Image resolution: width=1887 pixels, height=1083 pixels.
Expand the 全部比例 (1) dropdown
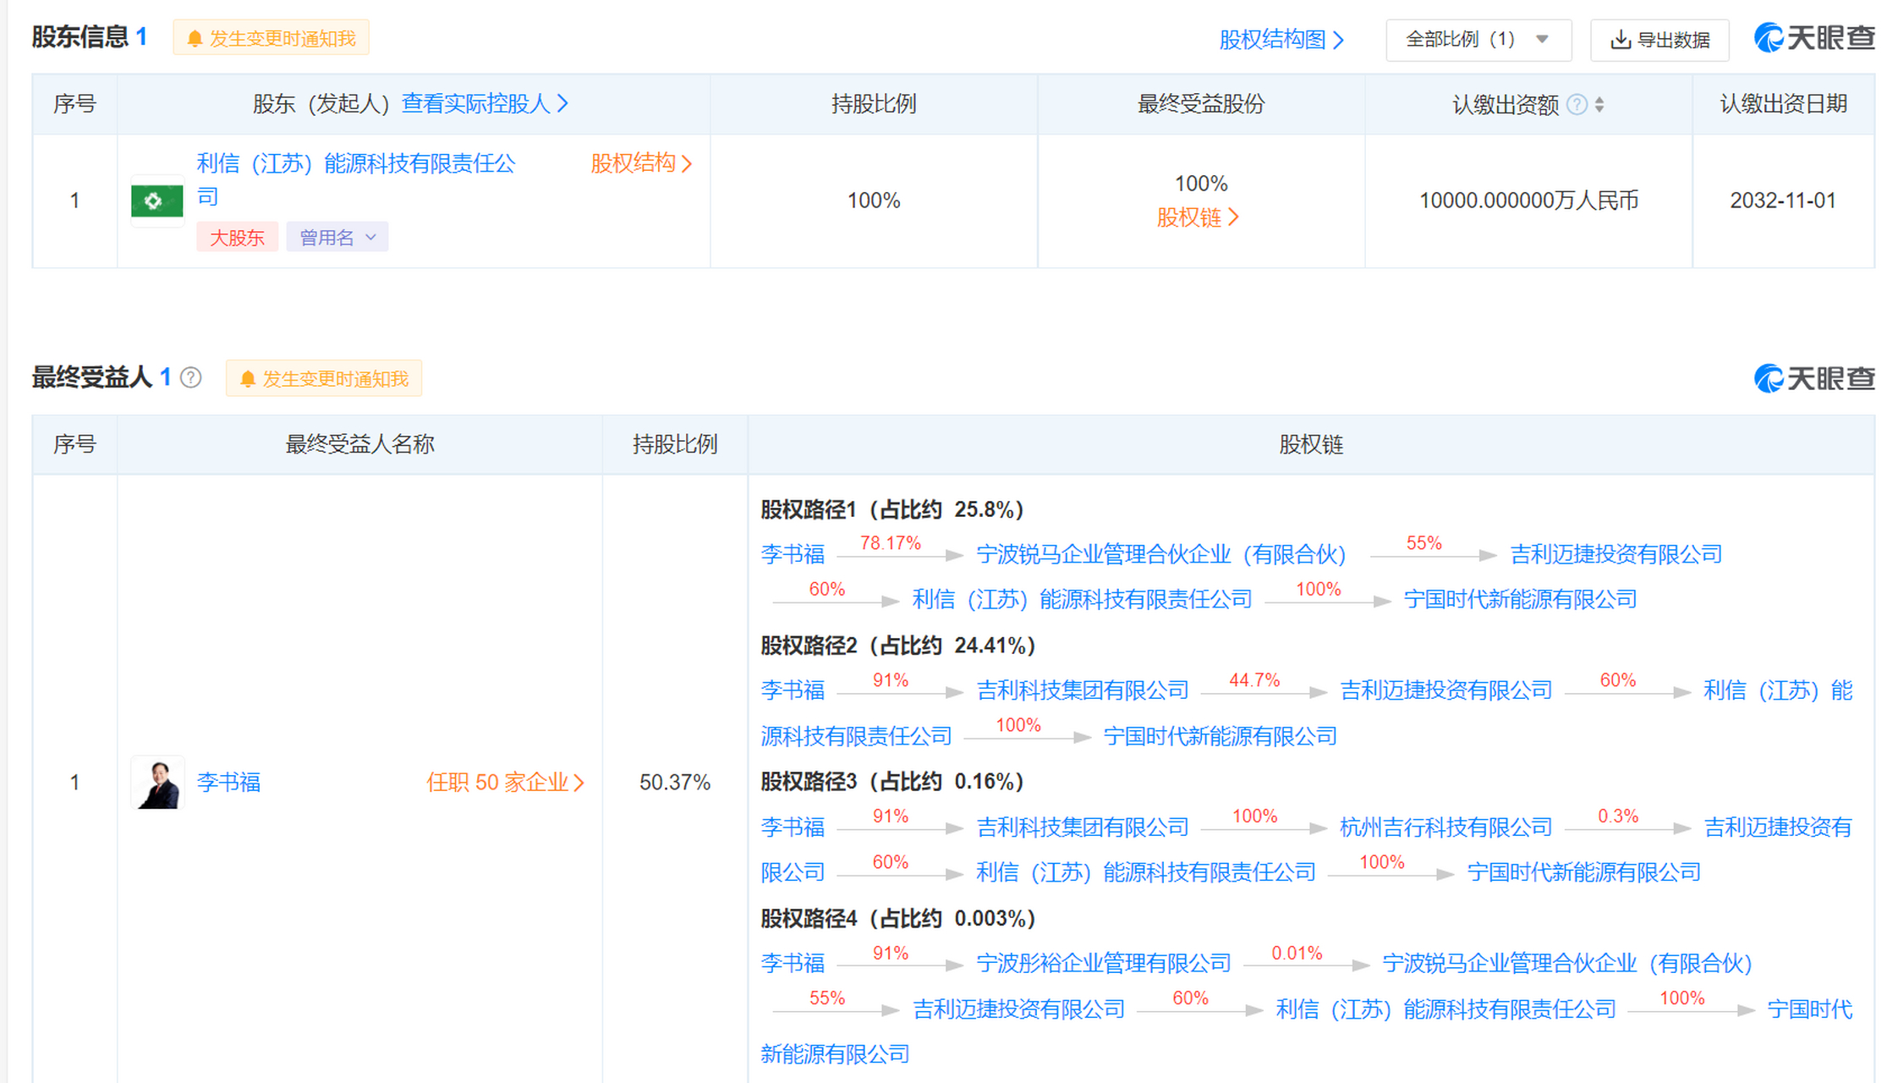coord(1478,40)
